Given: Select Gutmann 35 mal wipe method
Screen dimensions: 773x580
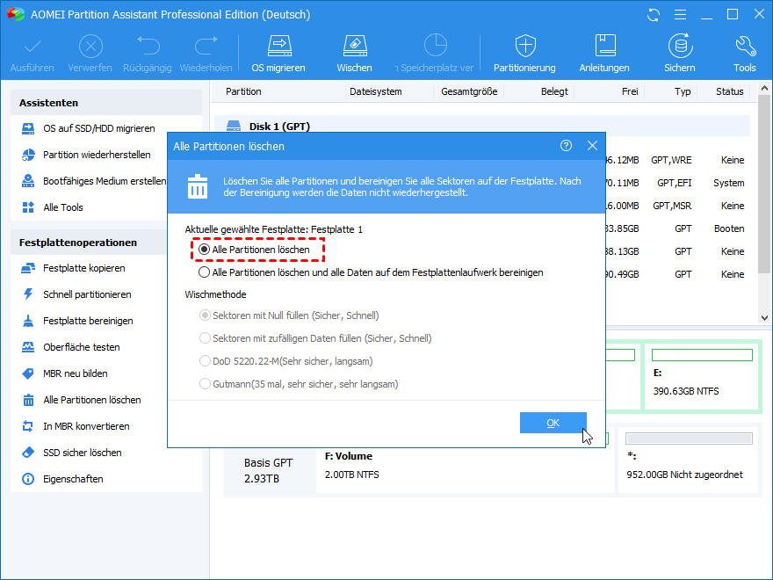Looking at the screenshot, I should (205, 384).
